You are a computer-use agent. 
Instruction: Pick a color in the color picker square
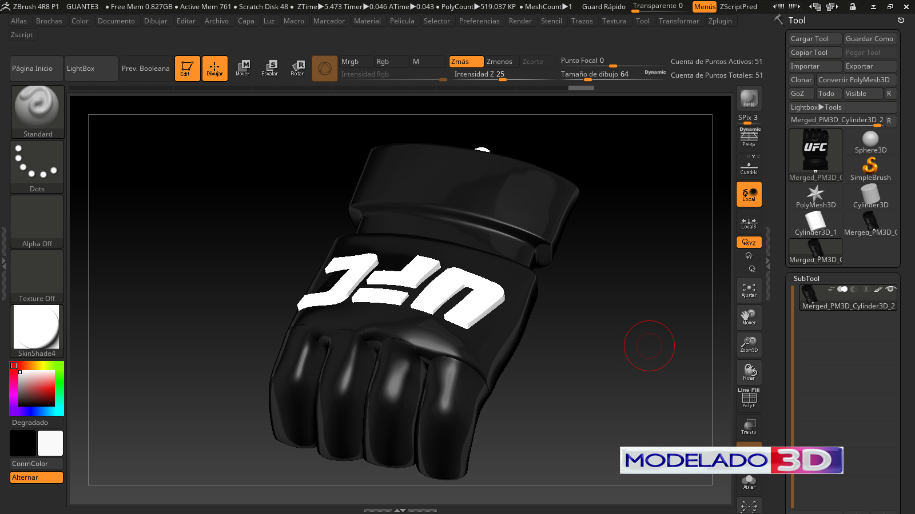[x=37, y=388]
